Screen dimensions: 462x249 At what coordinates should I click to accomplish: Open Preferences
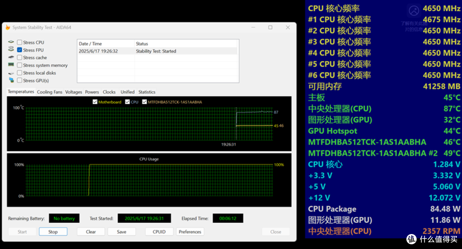pyautogui.click(x=190, y=232)
